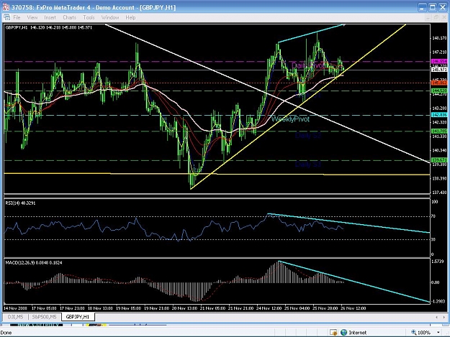
Task: Click the red 145.062 price label
Action: [x=439, y=83]
